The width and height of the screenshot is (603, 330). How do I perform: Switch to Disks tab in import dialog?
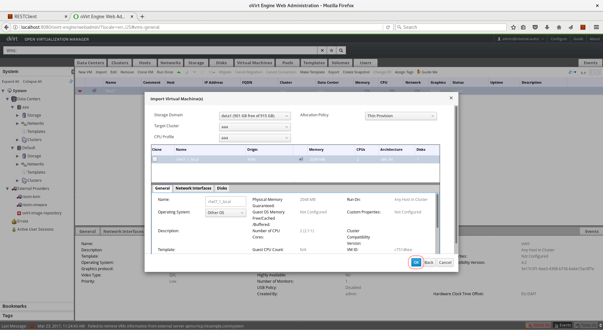tap(222, 188)
